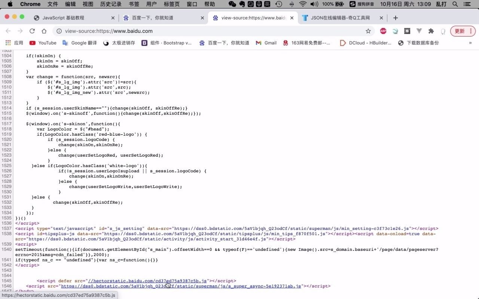Click the 英 input mode icon
This screenshot has width=479, height=299.
click(267, 4)
